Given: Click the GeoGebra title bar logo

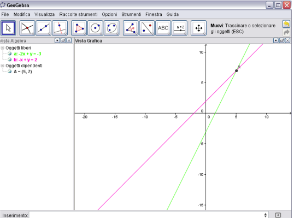Looking at the screenshot, I should [x=3, y=5].
